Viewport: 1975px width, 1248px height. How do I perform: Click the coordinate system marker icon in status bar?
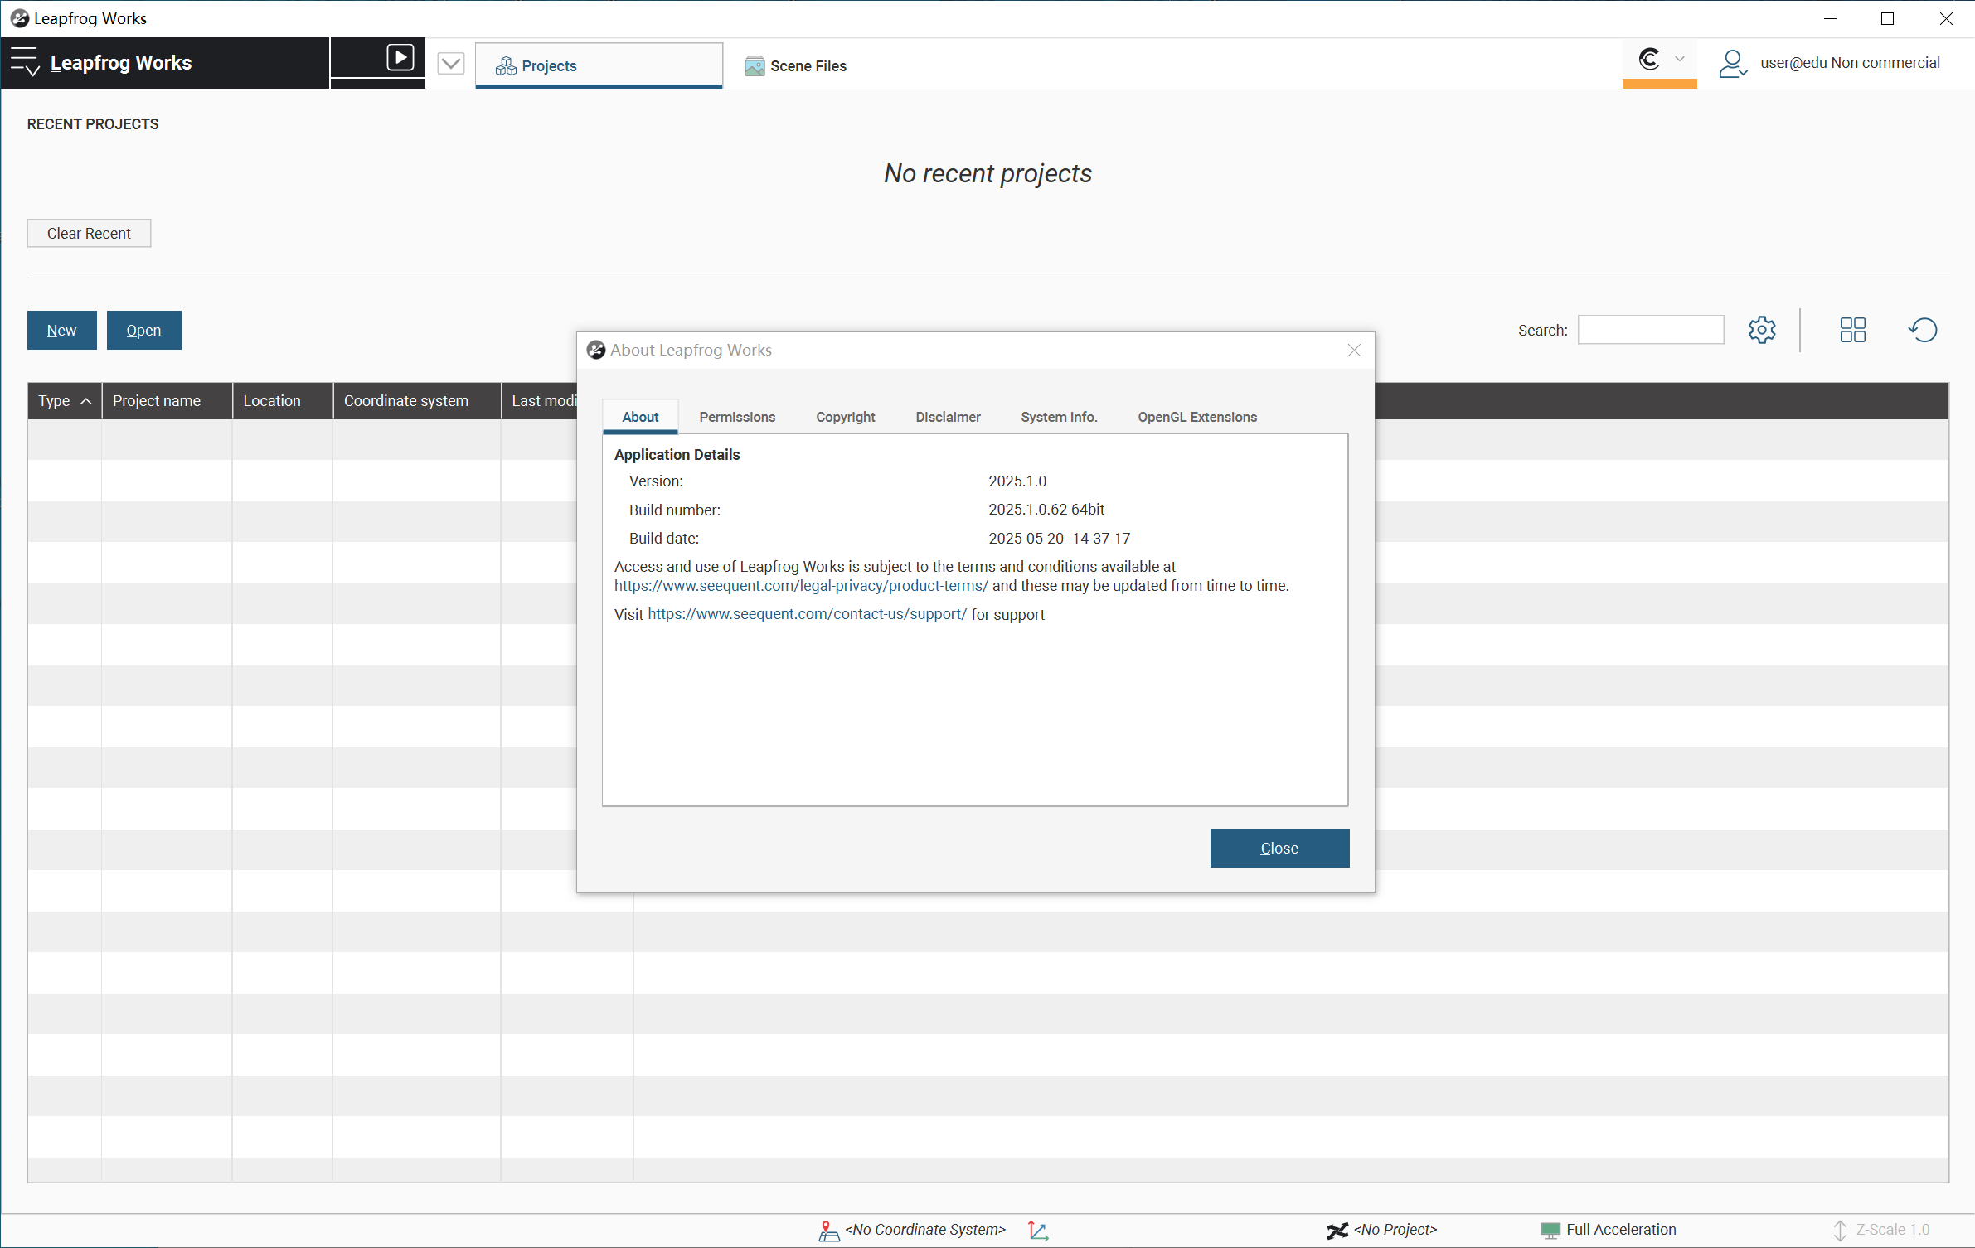[828, 1231]
